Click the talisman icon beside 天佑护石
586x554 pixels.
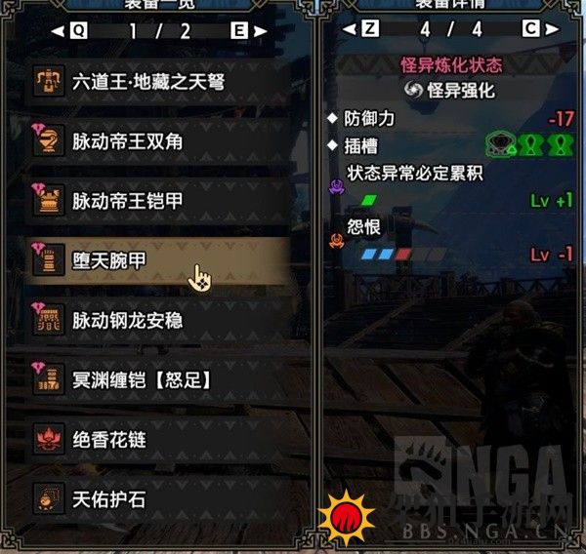[49, 498]
